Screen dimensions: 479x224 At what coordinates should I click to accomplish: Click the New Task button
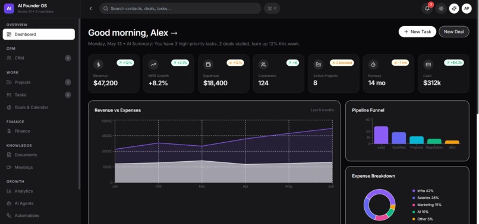[x=417, y=31]
